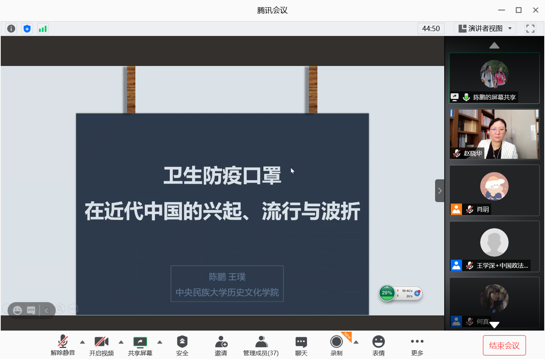Start recording with 录制 button
Viewport: 545px width, 359px height.
click(336, 345)
